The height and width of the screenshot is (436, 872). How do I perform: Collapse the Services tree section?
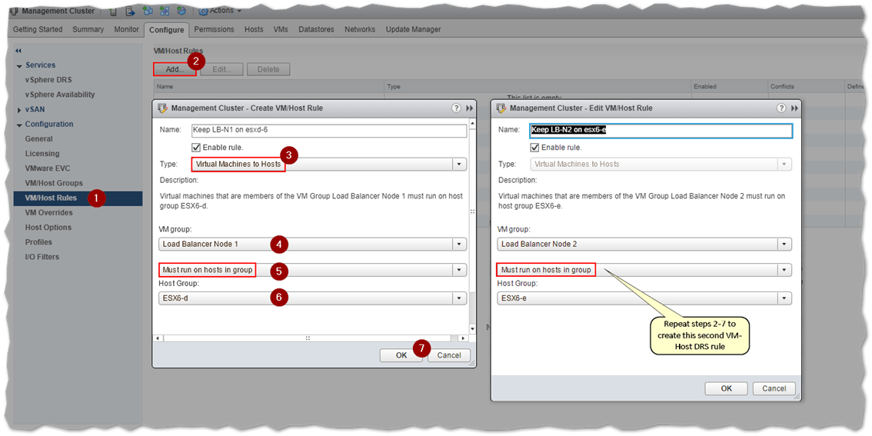click(x=20, y=65)
